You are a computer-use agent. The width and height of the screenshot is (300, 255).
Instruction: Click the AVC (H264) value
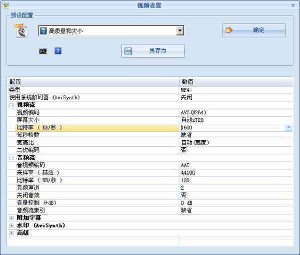193,112
